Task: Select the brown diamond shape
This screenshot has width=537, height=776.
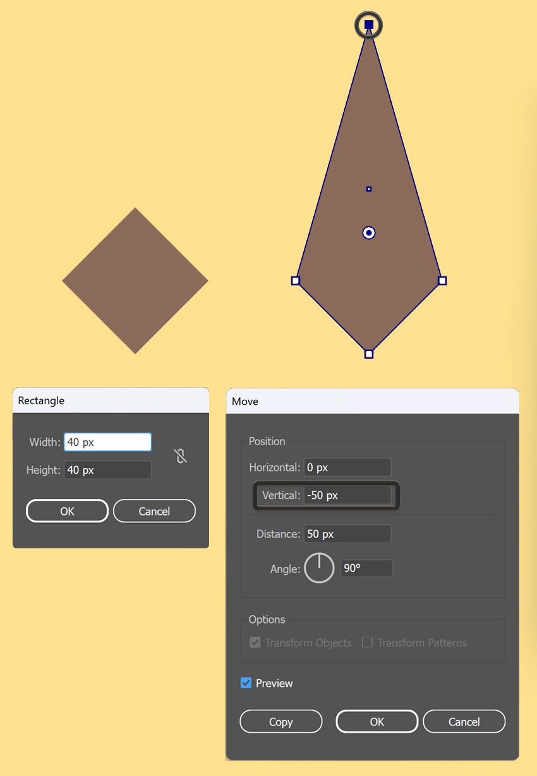Action: (135, 281)
